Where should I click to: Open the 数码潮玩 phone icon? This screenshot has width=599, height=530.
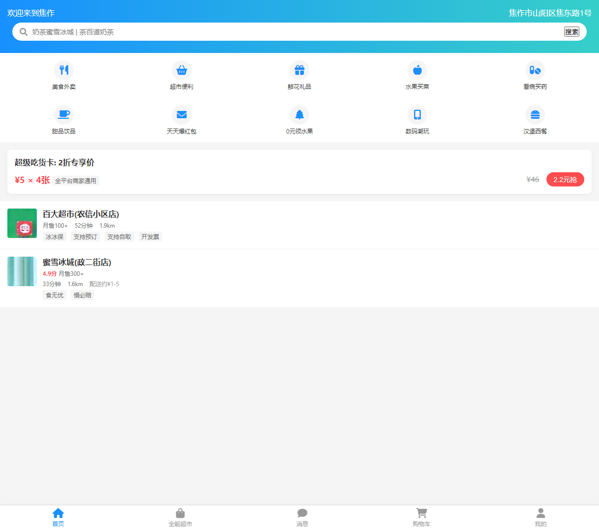coord(417,115)
